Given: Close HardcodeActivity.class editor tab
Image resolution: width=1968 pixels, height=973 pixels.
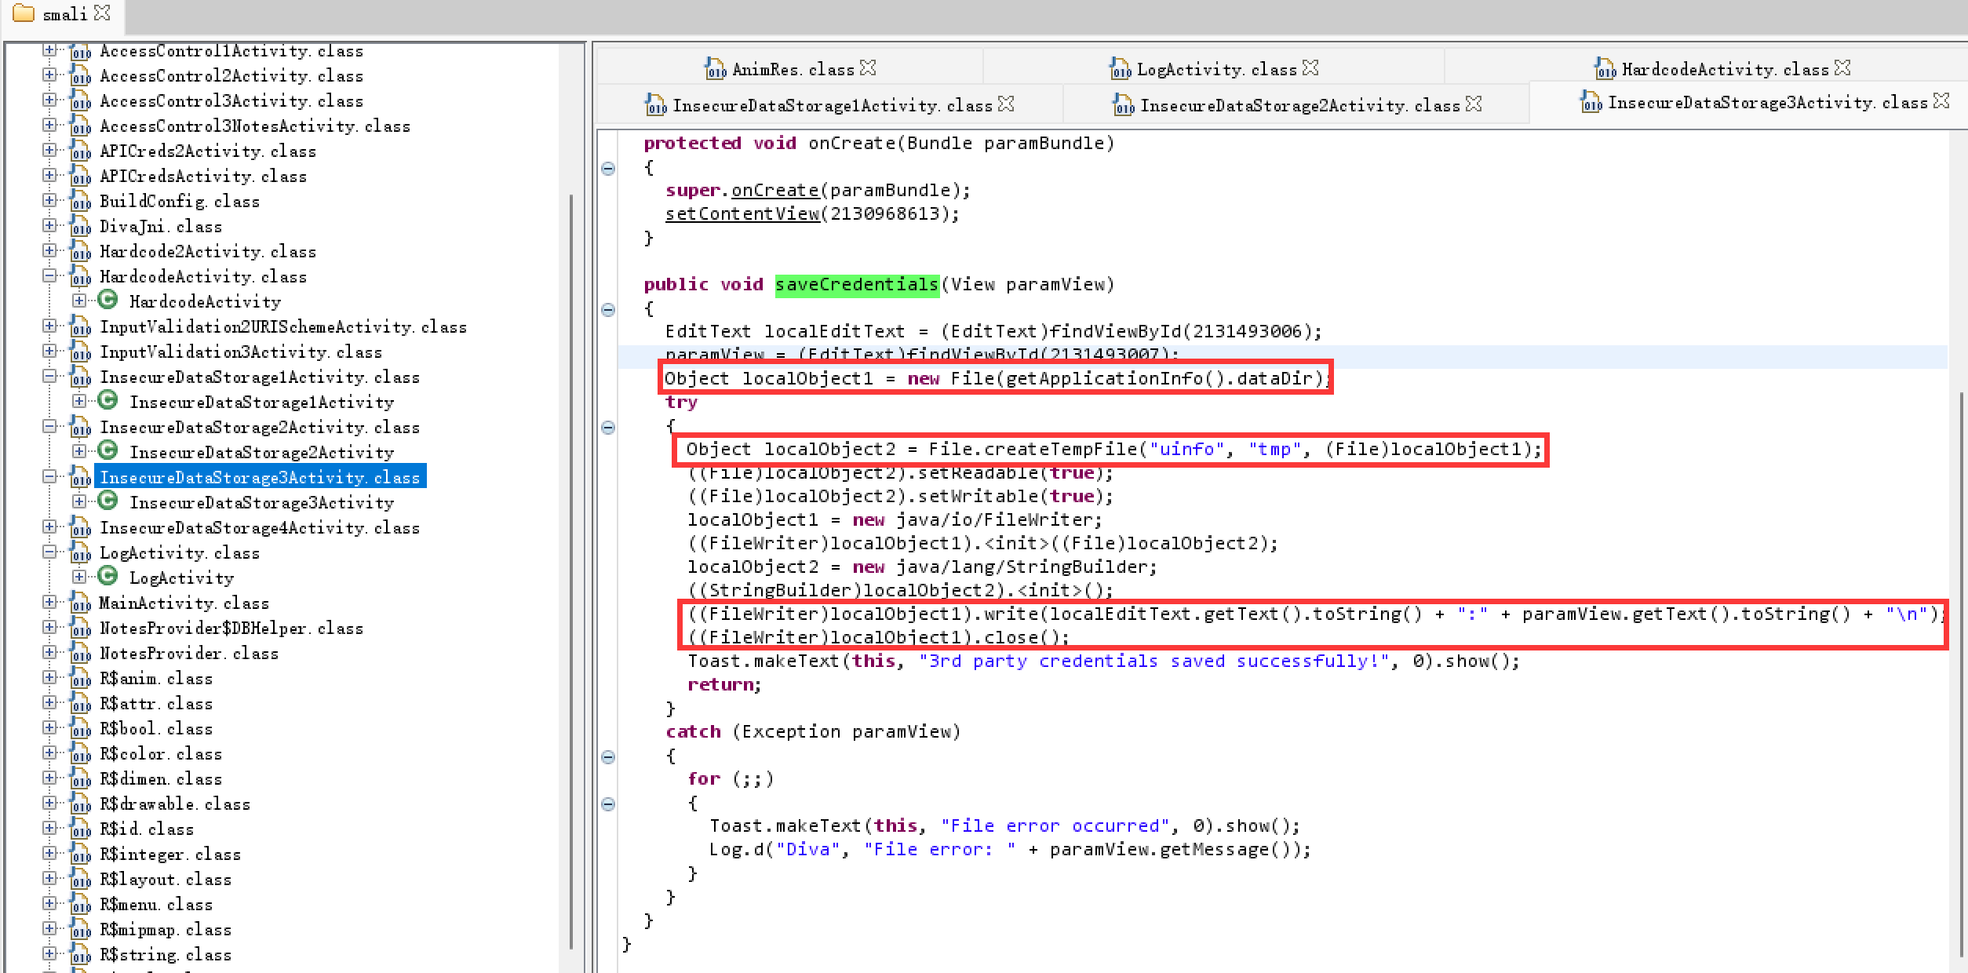Looking at the screenshot, I should click(1842, 68).
